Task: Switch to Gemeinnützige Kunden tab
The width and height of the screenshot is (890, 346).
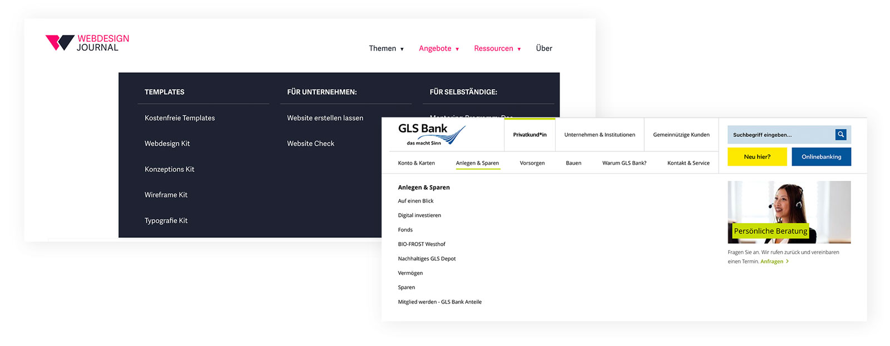Action: (x=681, y=135)
